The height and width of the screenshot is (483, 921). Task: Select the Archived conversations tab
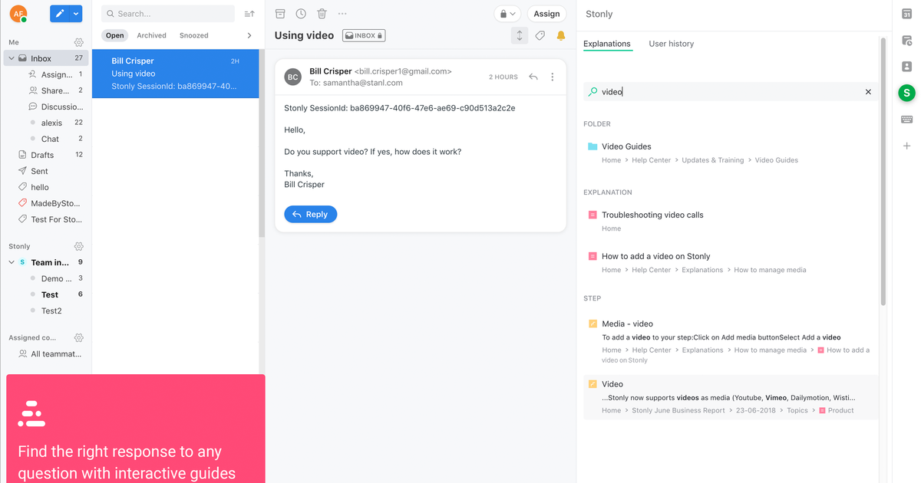coord(151,35)
